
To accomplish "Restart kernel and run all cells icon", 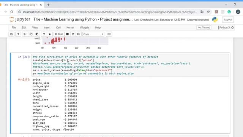I will pyautogui.click(x=79, y=34).
